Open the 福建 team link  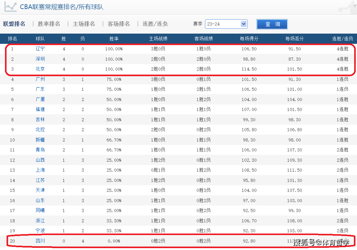pyautogui.click(x=40, y=109)
